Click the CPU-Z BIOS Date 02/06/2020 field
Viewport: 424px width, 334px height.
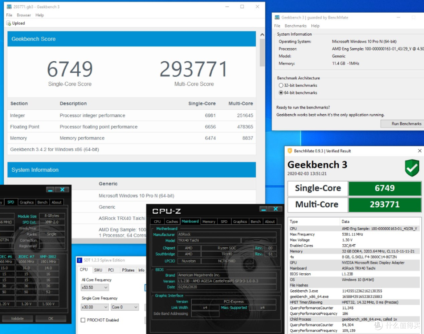coord(227,287)
